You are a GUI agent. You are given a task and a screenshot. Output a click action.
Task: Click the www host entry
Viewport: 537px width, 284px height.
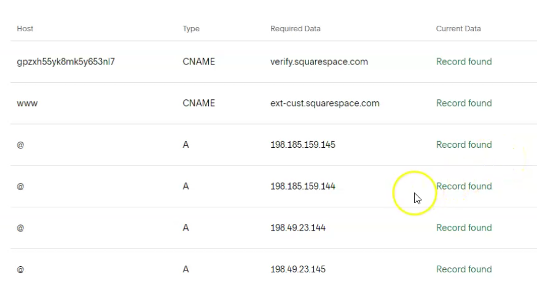click(27, 104)
